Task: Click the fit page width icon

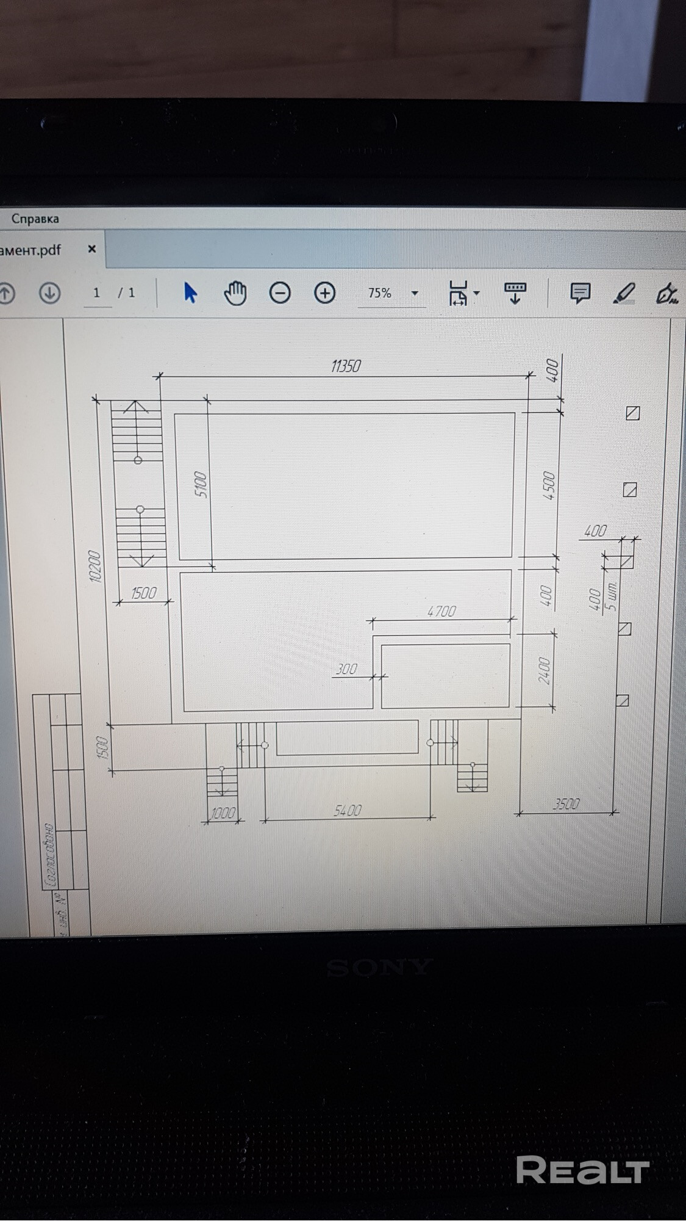Action: (x=458, y=293)
